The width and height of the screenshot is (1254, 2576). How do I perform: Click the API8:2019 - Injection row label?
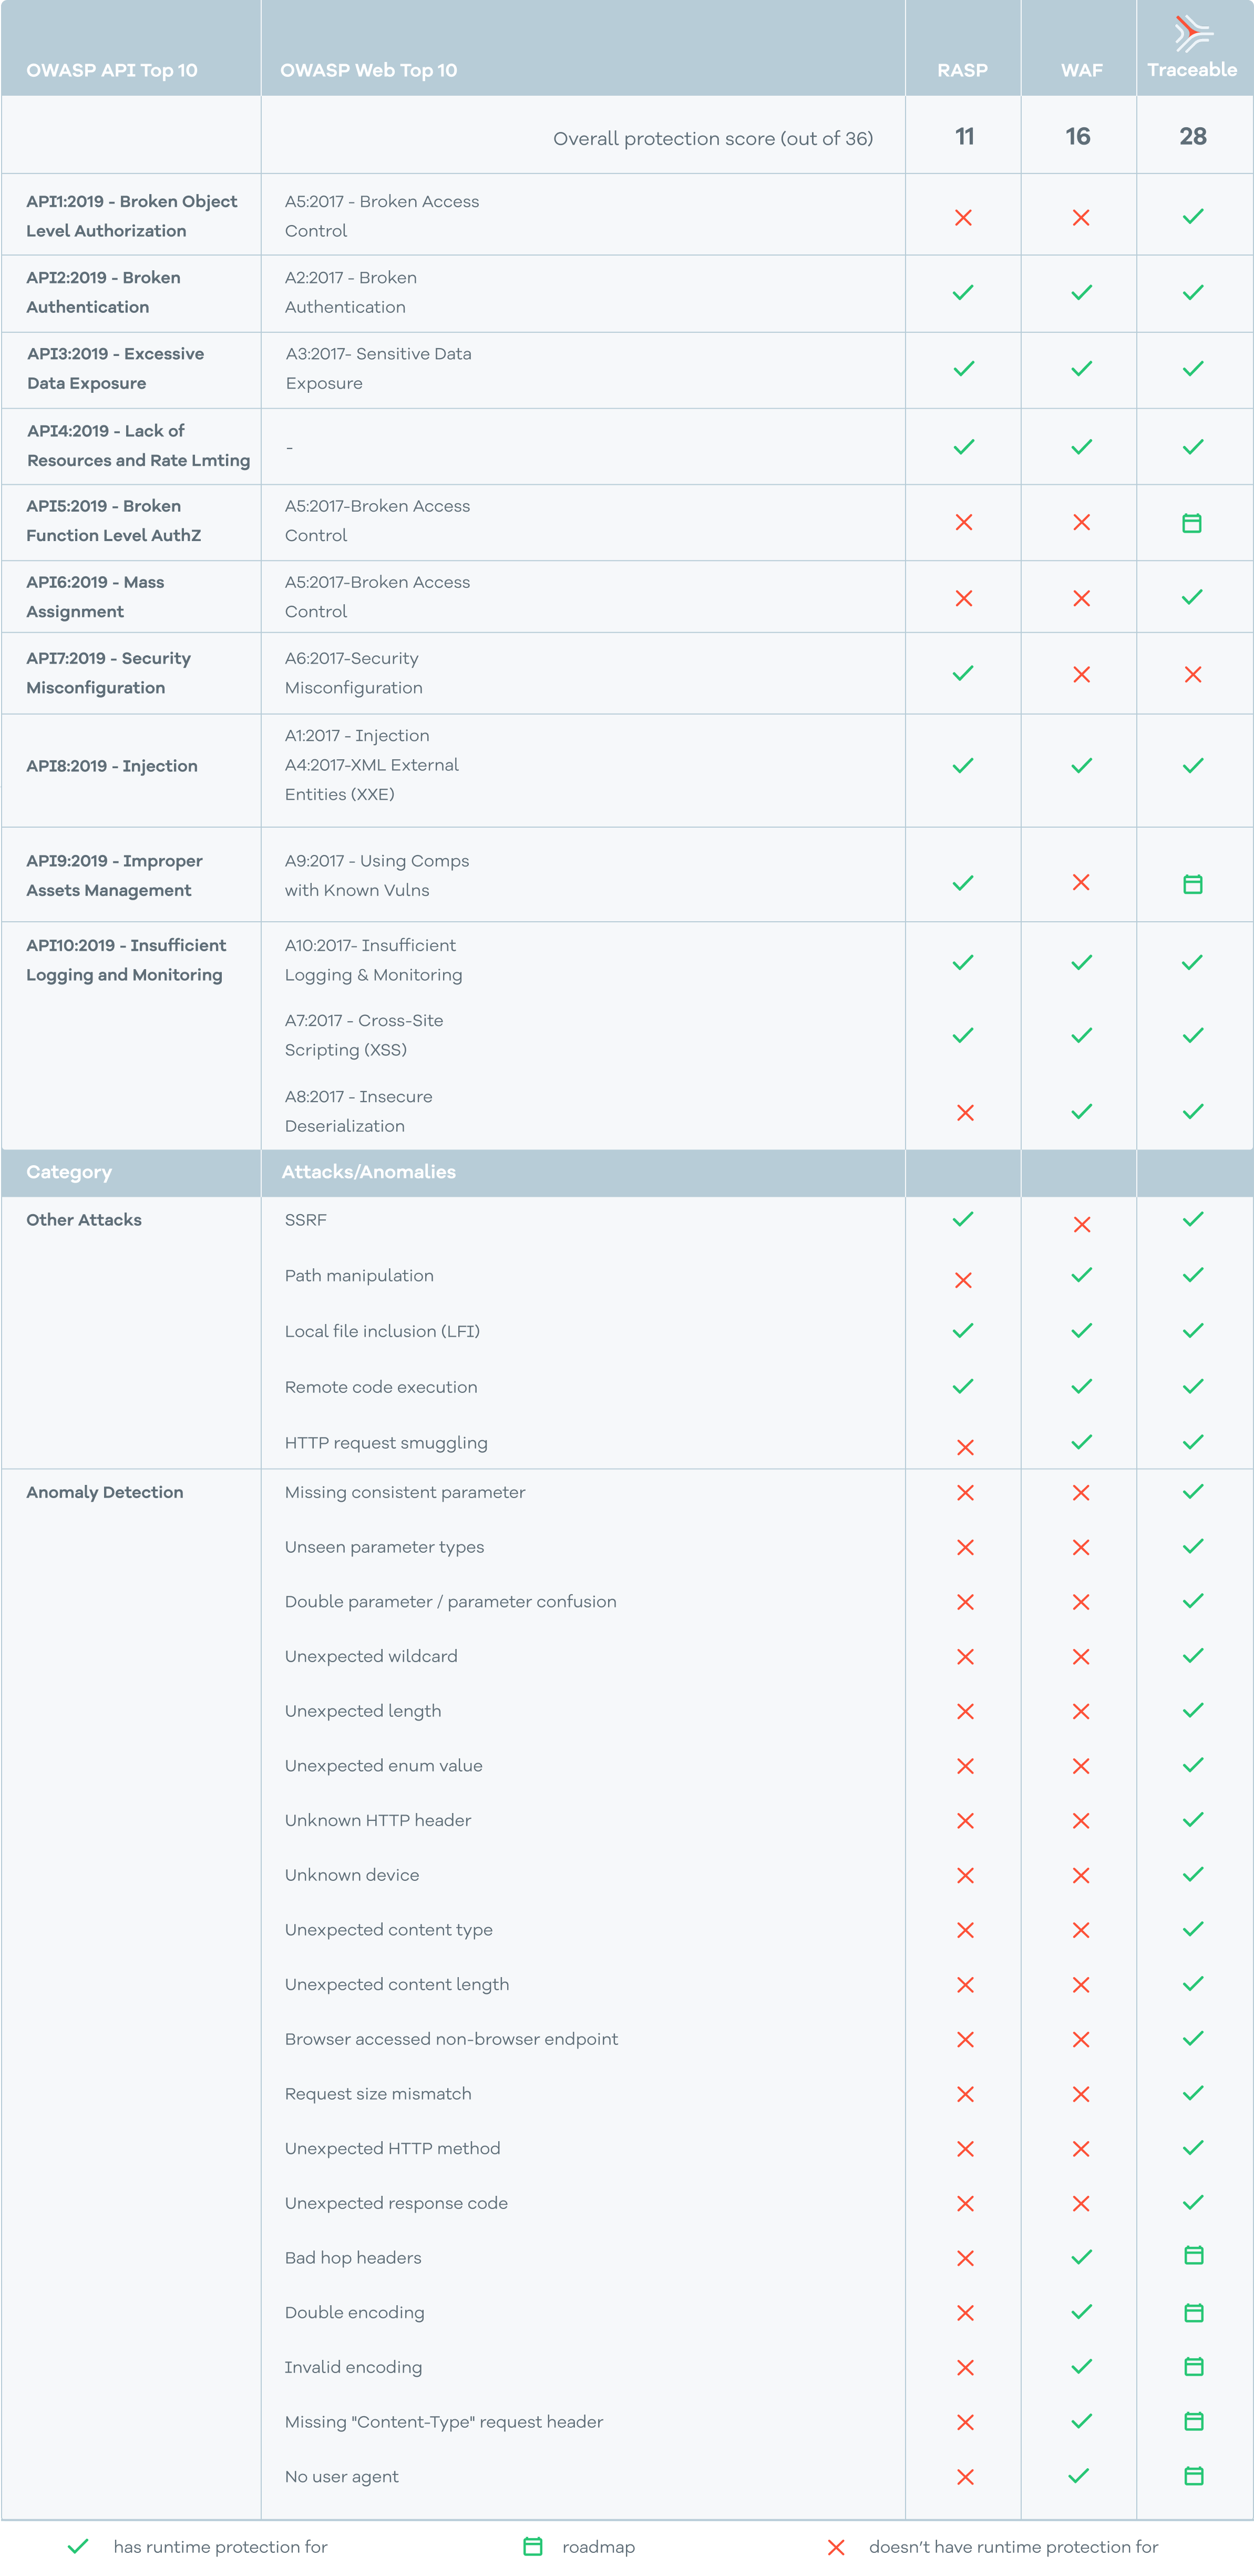pos(112,766)
